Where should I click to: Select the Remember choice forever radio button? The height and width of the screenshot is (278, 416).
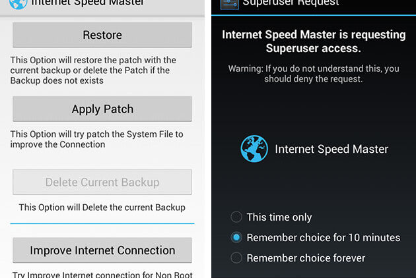pos(236,258)
